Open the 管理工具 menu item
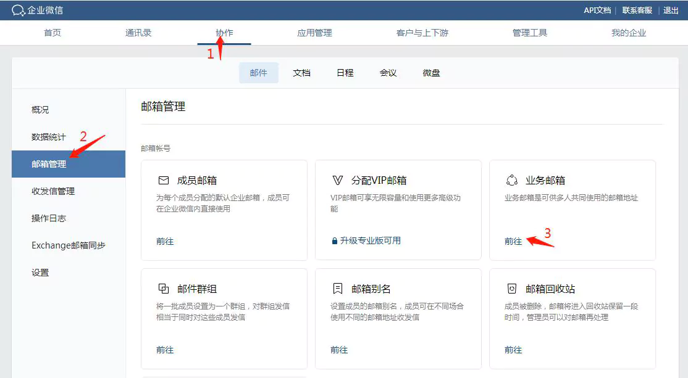The image size is (688, 378). [529, 33]
